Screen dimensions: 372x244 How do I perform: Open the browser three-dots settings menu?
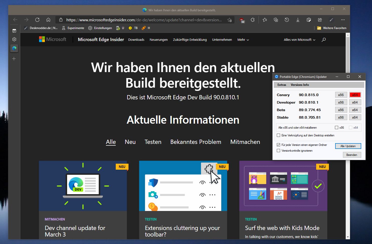point(343,20)
